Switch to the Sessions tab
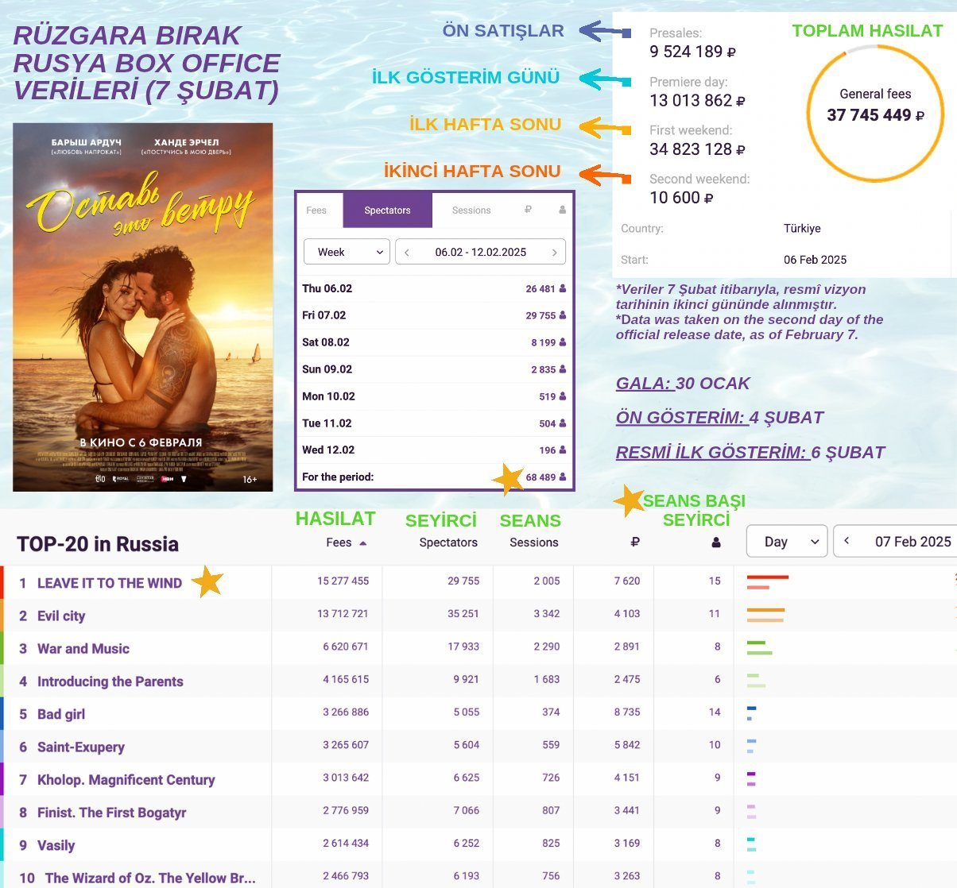 [x=471, y=210]
